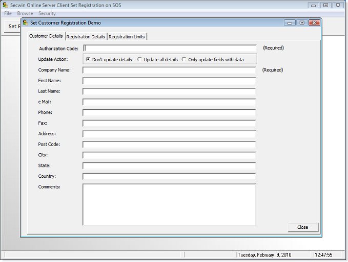The height and width of the screenshot is (262, 348).
Task: Click into the e Mail field
Action: 169,102
